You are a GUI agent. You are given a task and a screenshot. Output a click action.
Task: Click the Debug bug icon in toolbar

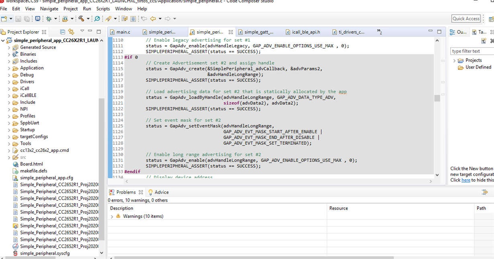[49, 19]
